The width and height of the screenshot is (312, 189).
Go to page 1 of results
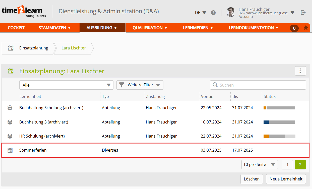click(x=287, y=165)
